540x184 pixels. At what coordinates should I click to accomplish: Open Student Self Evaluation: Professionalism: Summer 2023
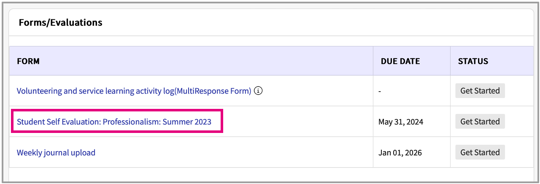114,122
